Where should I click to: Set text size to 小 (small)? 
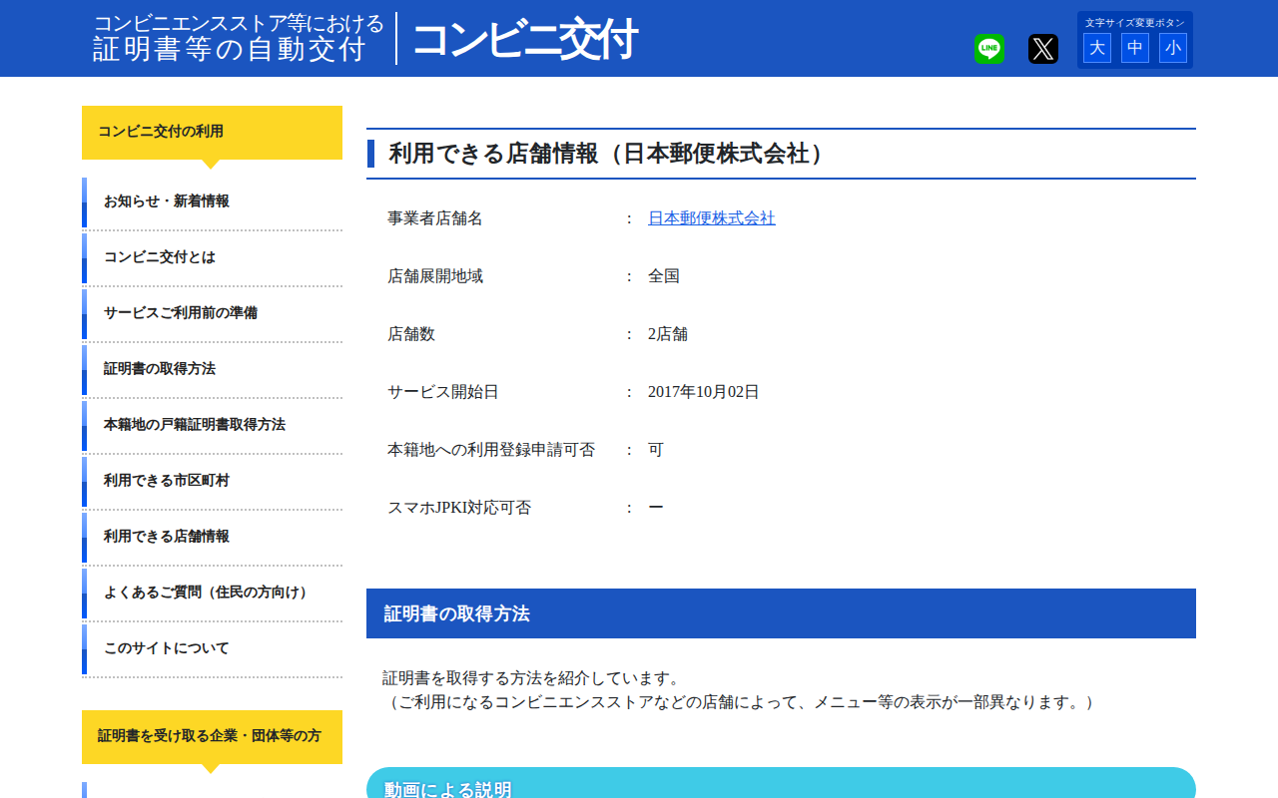point(1172,47)
